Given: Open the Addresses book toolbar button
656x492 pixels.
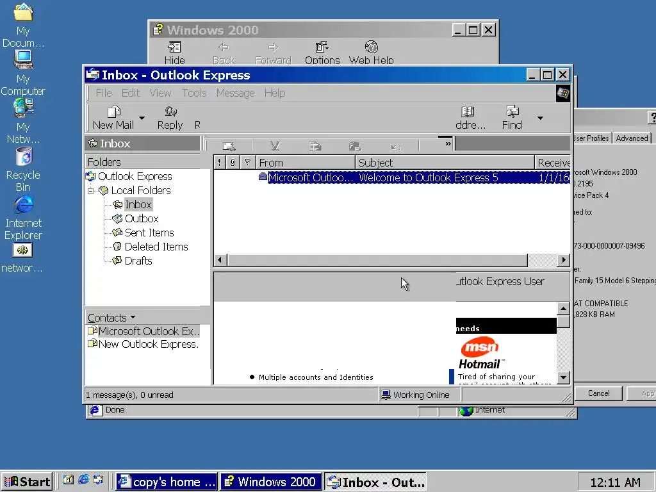Looking at the screenshot, I should (470, 118).
